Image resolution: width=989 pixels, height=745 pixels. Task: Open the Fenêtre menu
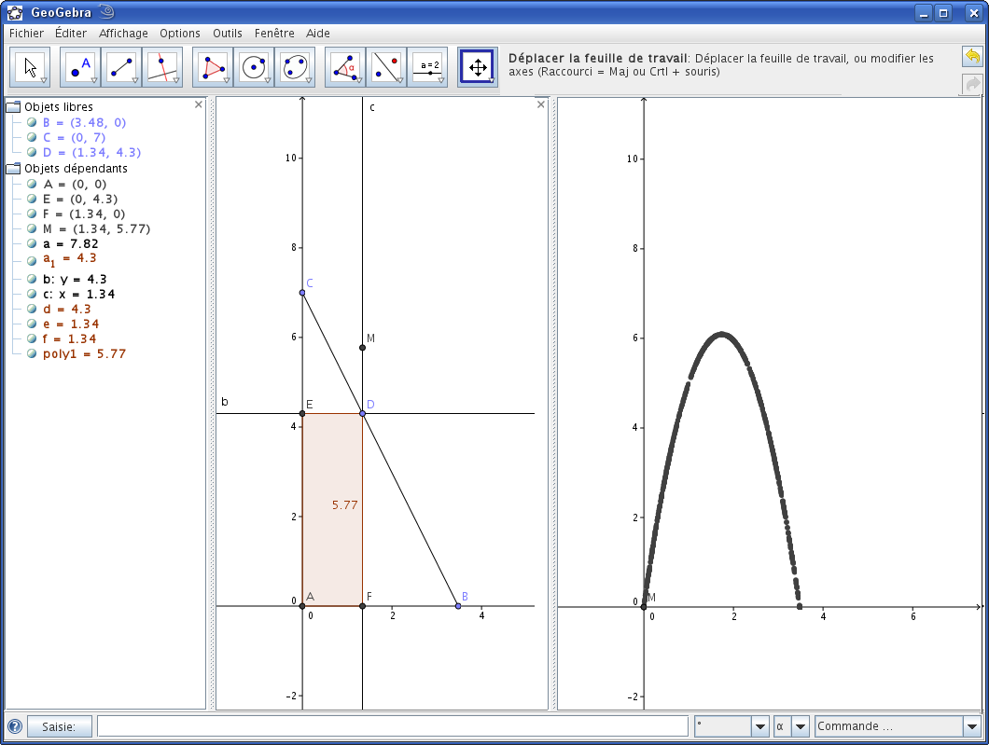(274, 34)
